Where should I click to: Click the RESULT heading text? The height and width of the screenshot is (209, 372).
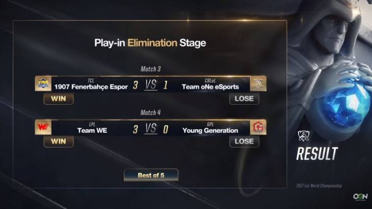point(317,153)
